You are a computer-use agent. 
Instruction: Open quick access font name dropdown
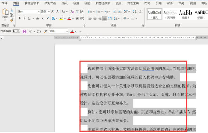coord(67,31)
